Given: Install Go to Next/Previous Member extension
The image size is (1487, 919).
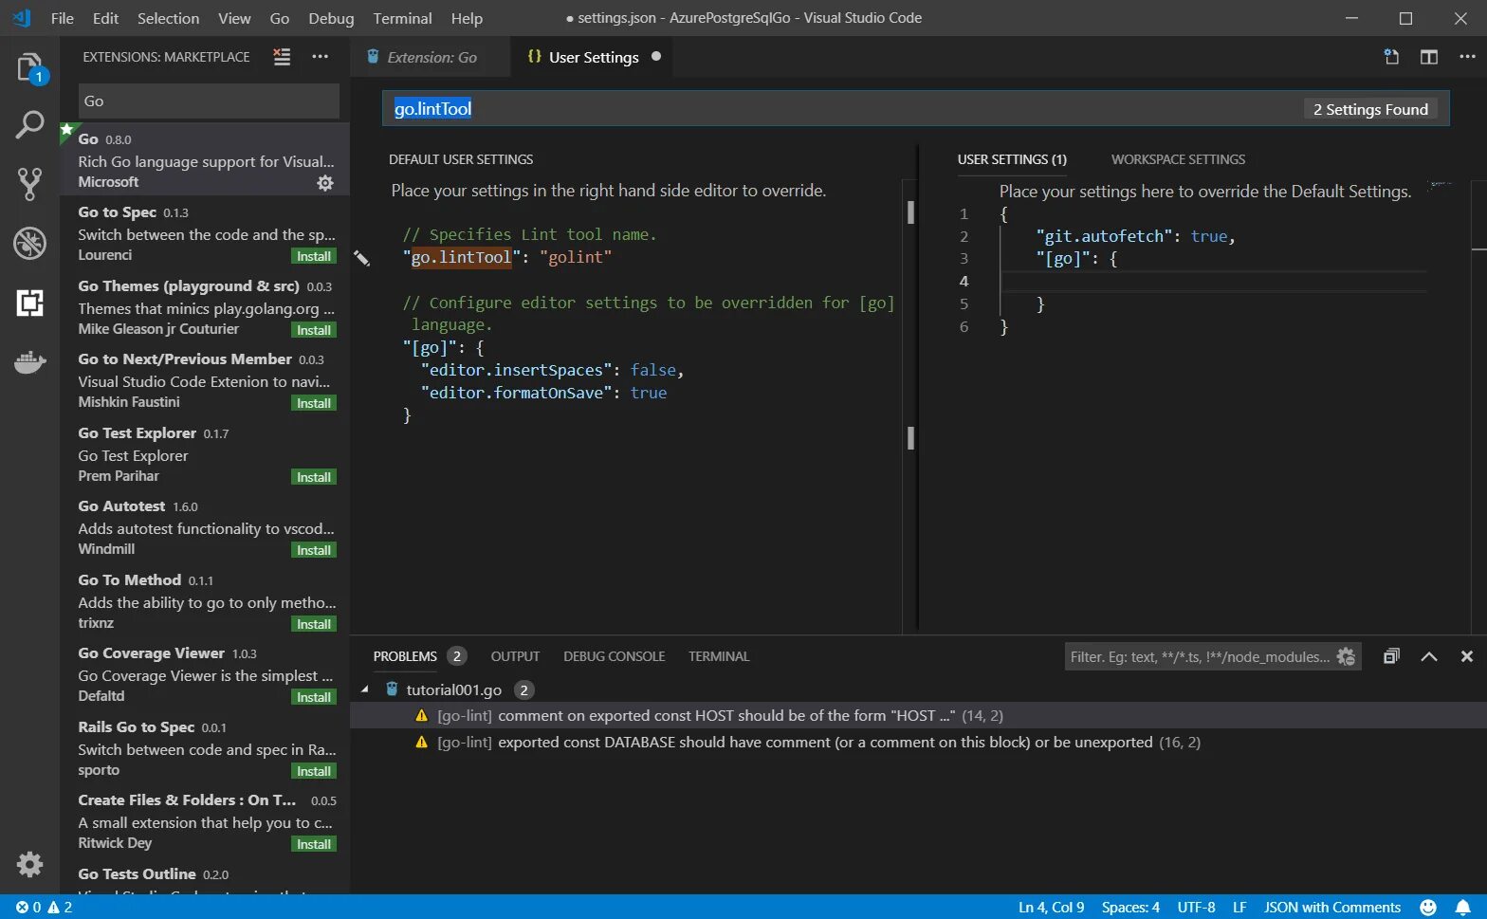Looking at the screenshot, I should (x=314, y=403).
